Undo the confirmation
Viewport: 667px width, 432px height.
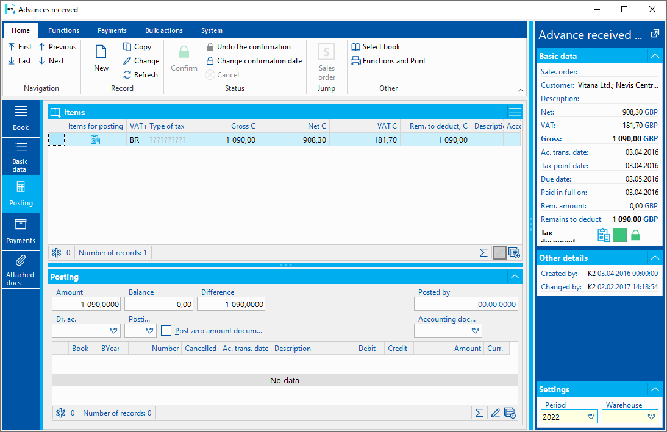248,47
